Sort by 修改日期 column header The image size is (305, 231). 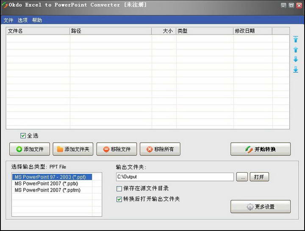[x=252, y=31]
